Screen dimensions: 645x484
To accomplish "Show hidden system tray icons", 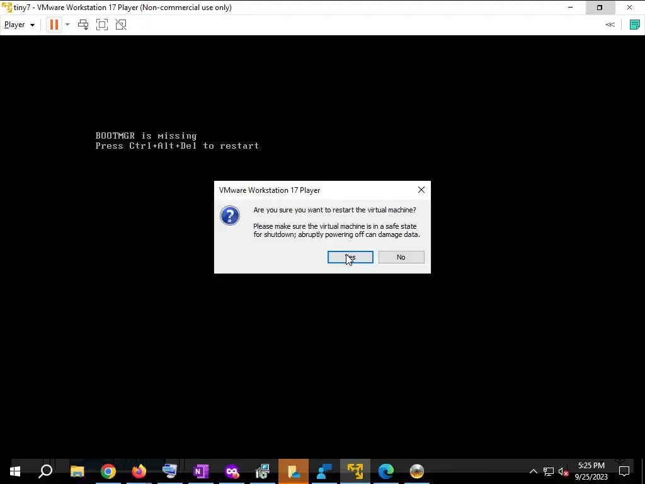I will (533, 471).
